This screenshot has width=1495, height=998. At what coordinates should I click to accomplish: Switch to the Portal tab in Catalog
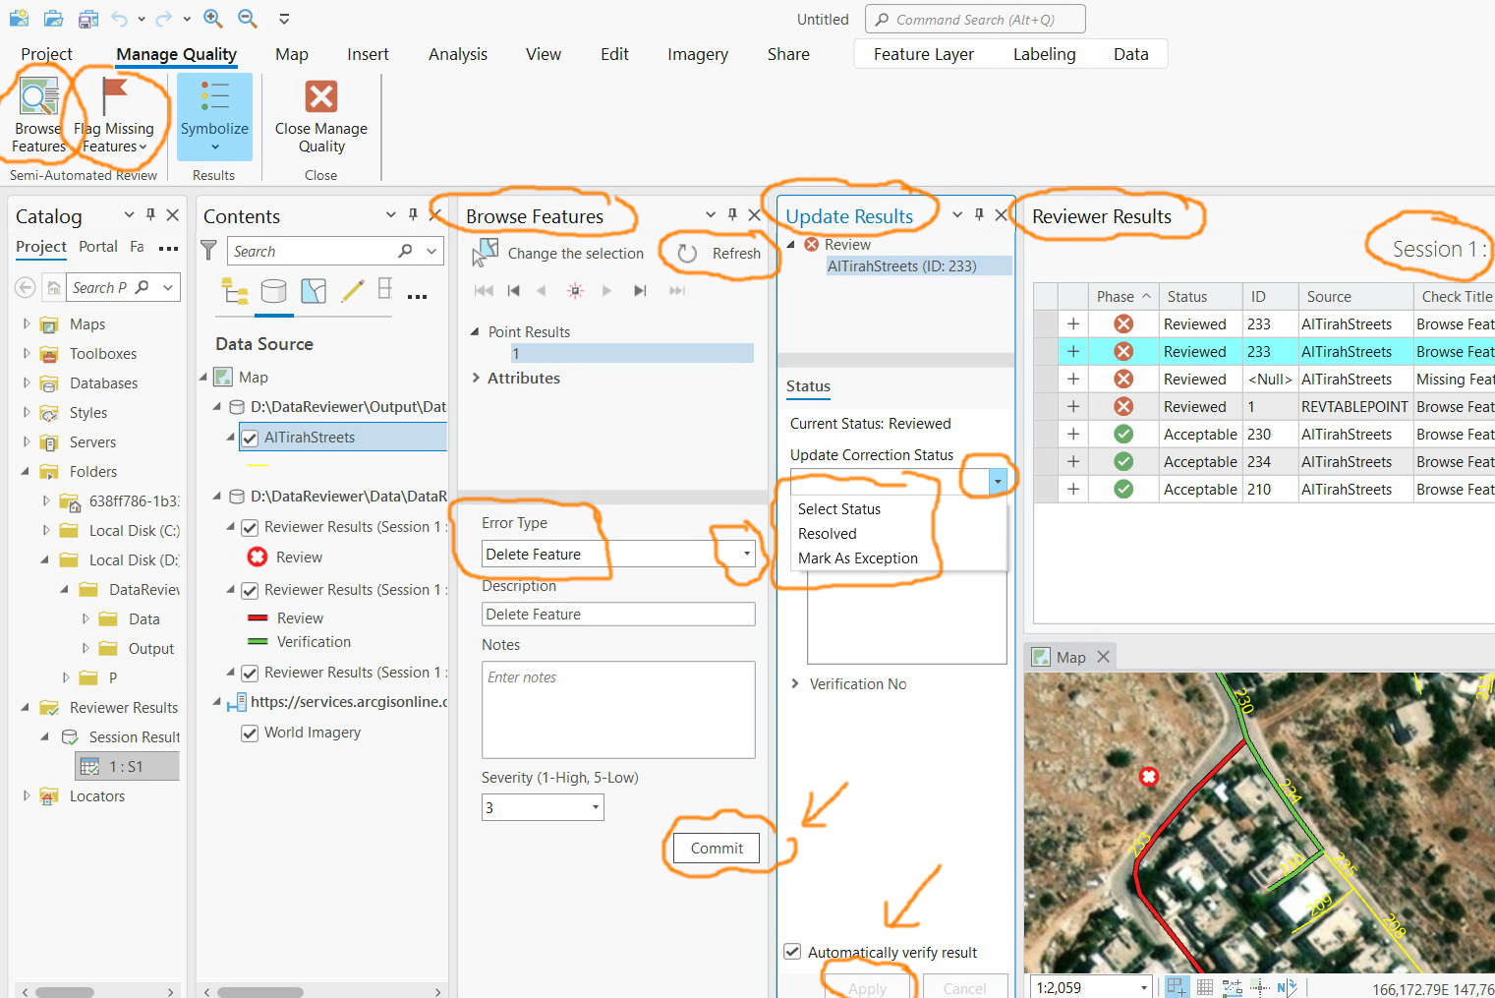(98, 247)
